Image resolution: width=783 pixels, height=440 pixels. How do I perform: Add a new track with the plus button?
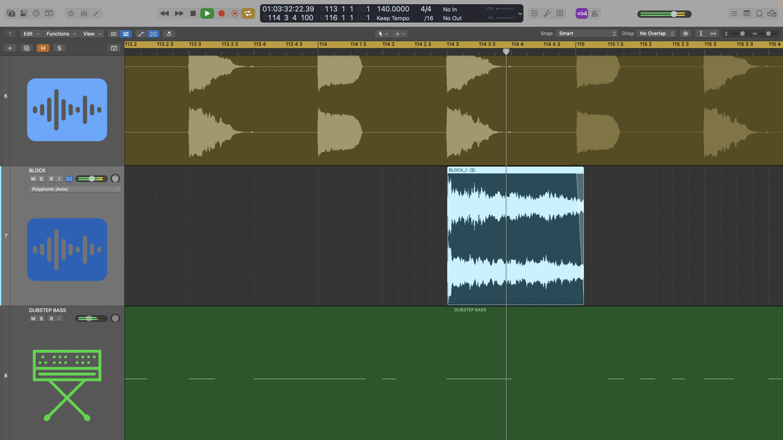click(10, 48)
